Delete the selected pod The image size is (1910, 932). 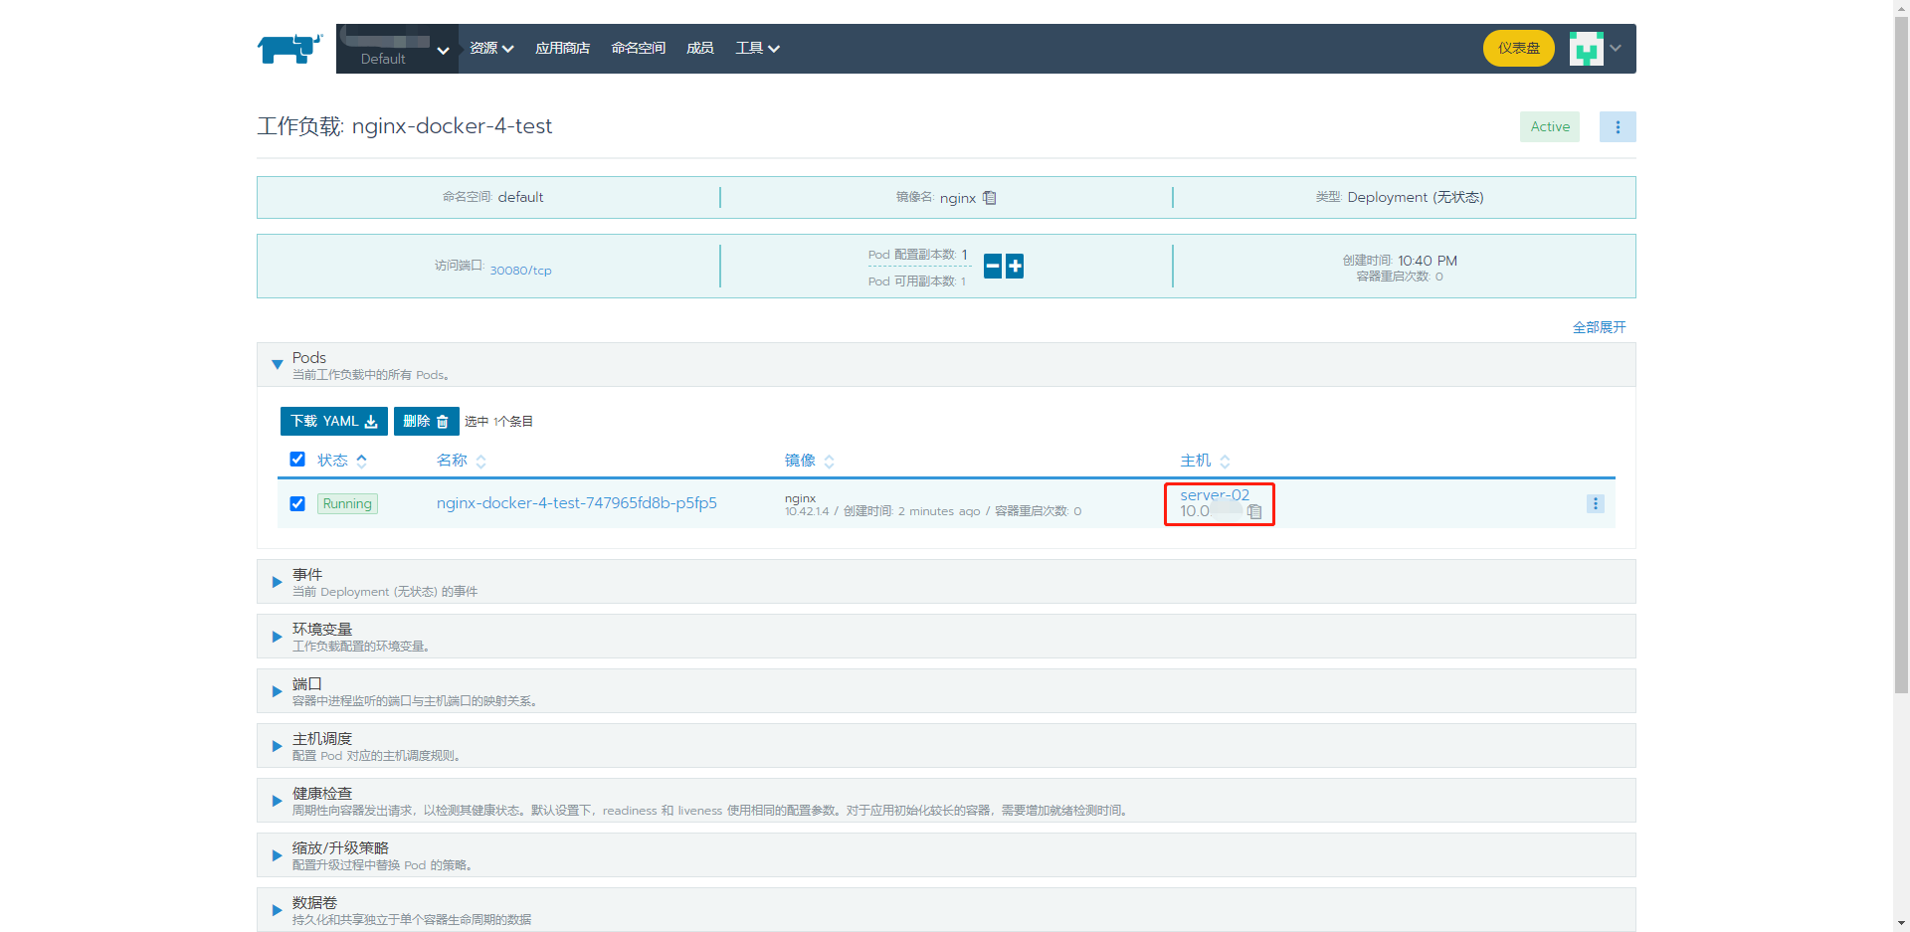point(426,422)
